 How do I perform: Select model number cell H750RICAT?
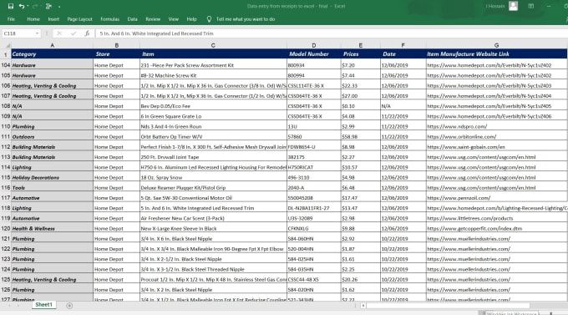[x=314, y=167]
